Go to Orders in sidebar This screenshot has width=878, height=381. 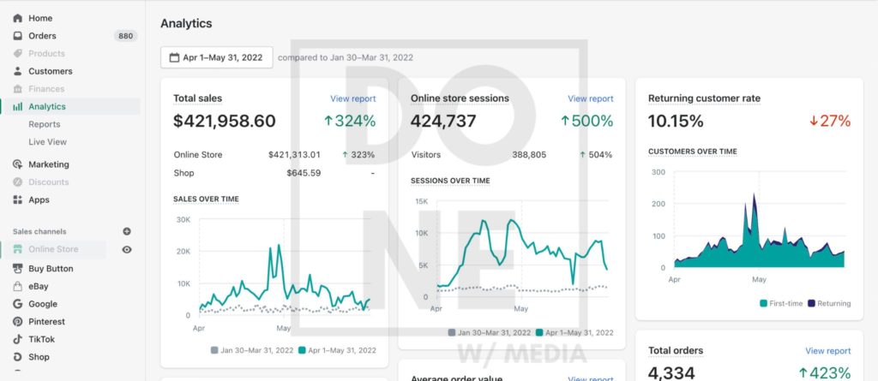coord(43,36)
